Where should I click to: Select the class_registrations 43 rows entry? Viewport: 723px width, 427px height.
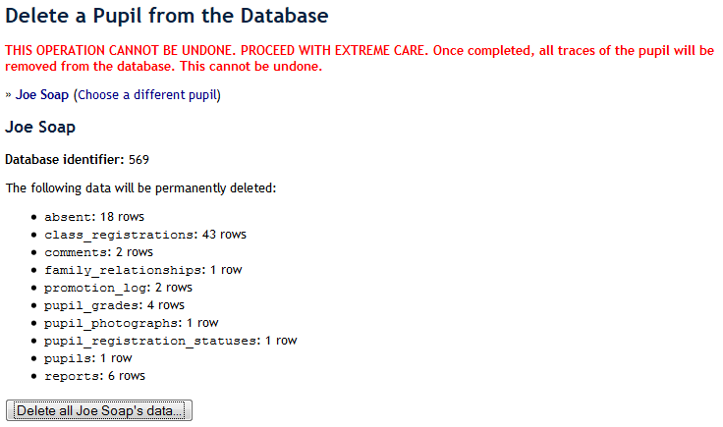[x=144, y=235]
